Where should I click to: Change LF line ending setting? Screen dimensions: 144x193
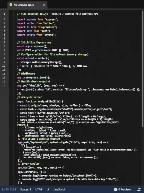(x=48, y=189)
